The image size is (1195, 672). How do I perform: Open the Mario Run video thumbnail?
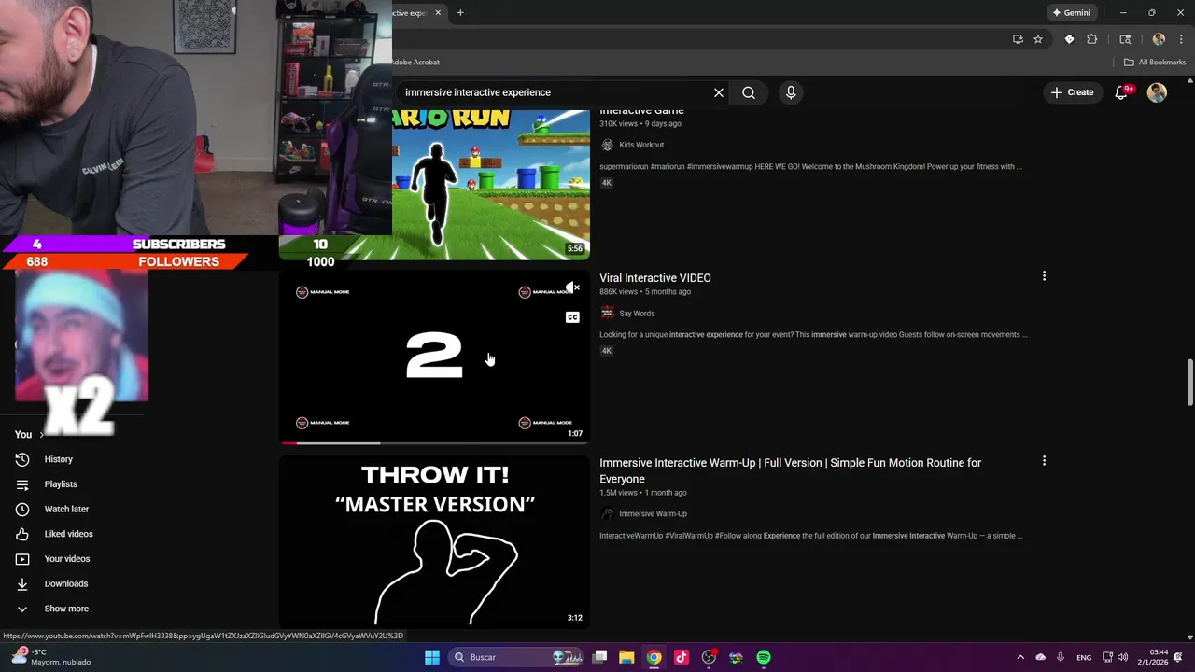click(491, 185)
